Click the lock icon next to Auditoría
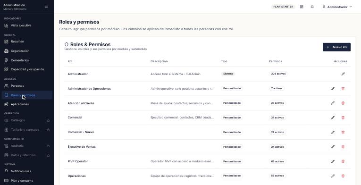 (48, 146)
